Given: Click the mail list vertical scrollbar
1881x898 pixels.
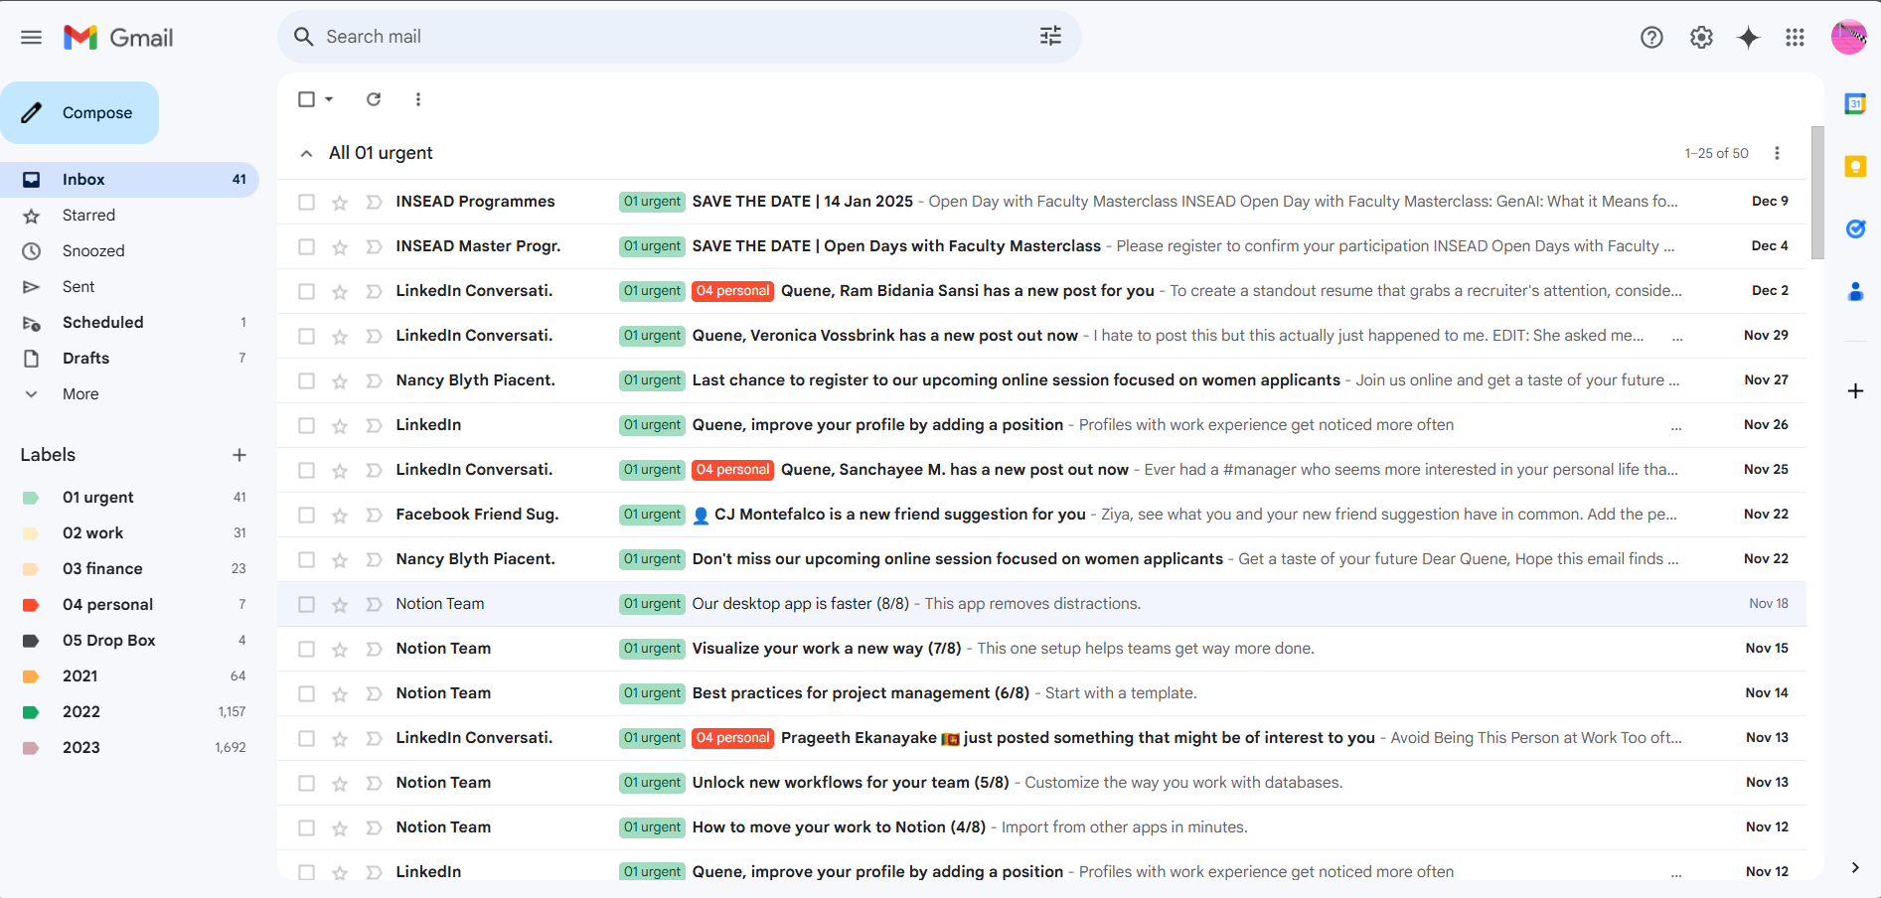Looking at the screenshot, I should pyautogui.click(x=1817, y=193).
